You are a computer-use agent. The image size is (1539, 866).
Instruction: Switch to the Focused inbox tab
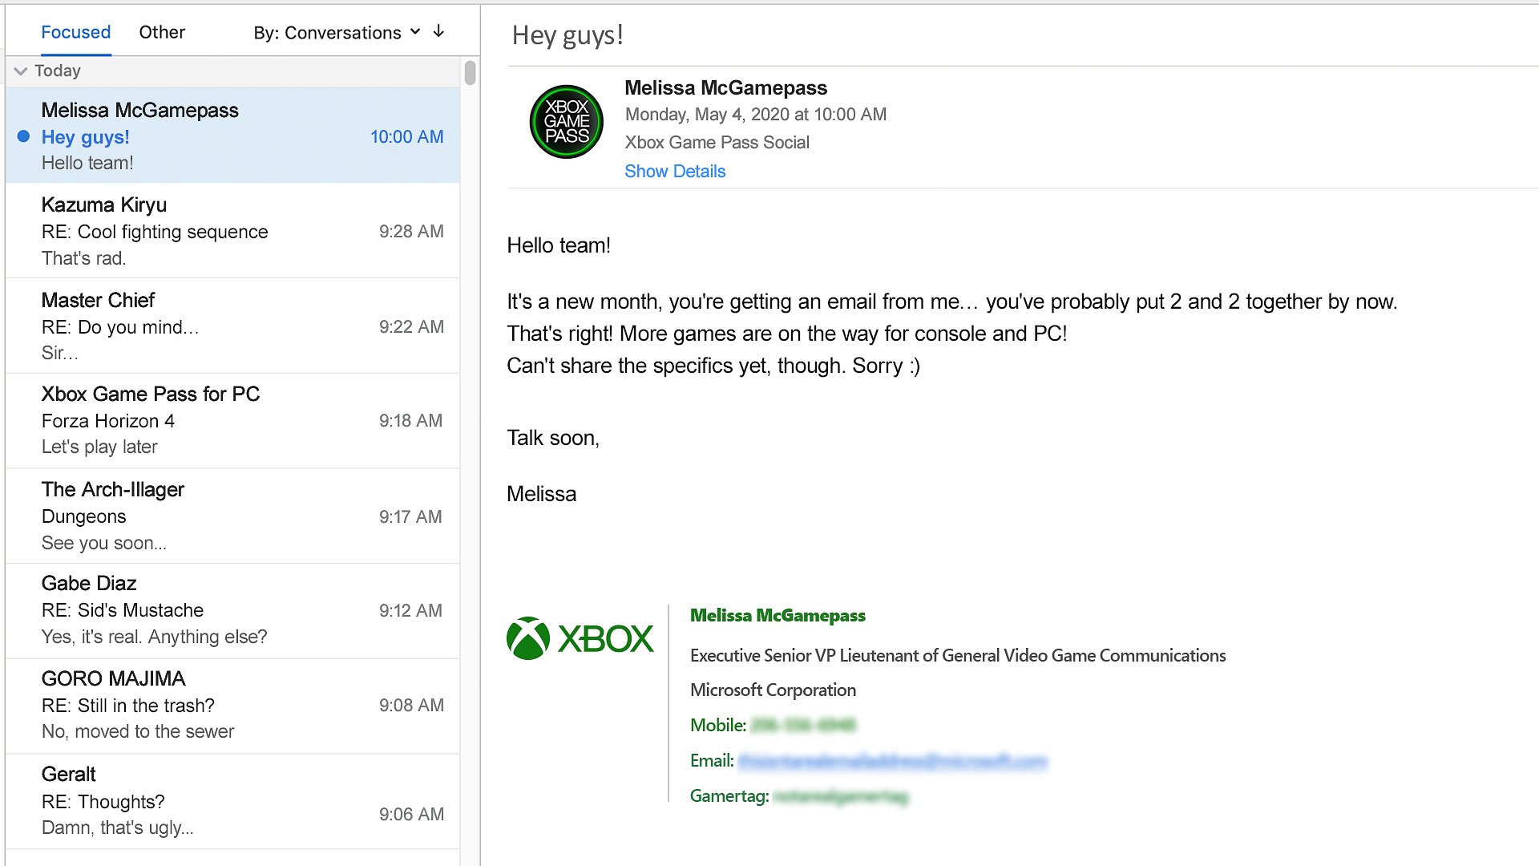point(75,32)
